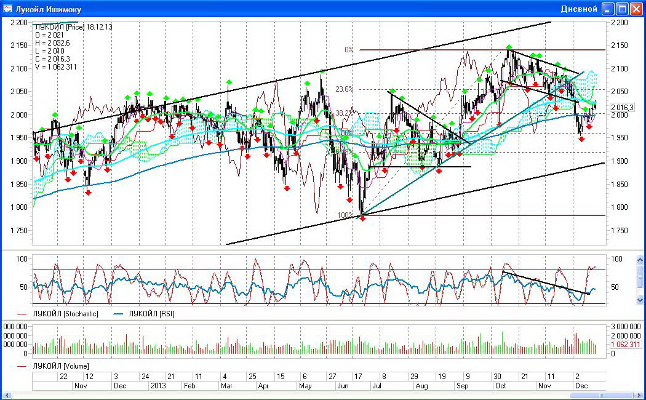Select the ЛУКОЙЛ [RSI] legend entry
Image resolution: width=646 pixels, height=400 pixels.
pos(144,314)
